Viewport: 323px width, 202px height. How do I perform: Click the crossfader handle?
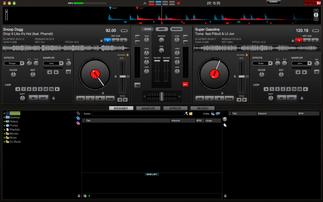(162, 96)
